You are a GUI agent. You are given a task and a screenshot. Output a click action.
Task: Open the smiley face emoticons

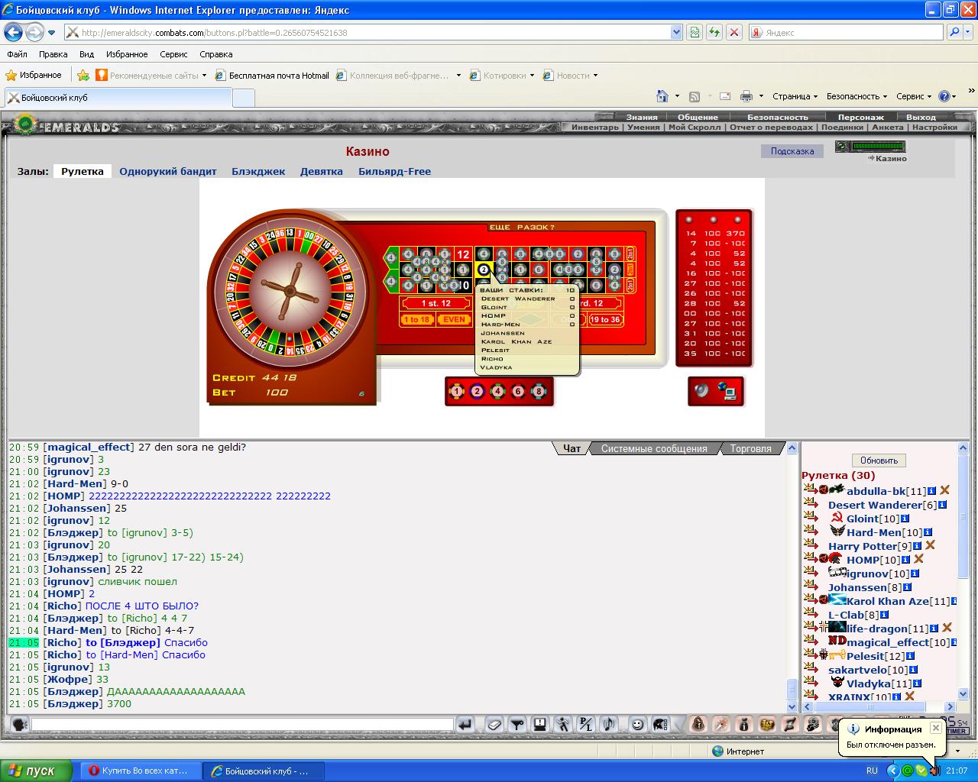pyautogui.click(x=637, y=724)
